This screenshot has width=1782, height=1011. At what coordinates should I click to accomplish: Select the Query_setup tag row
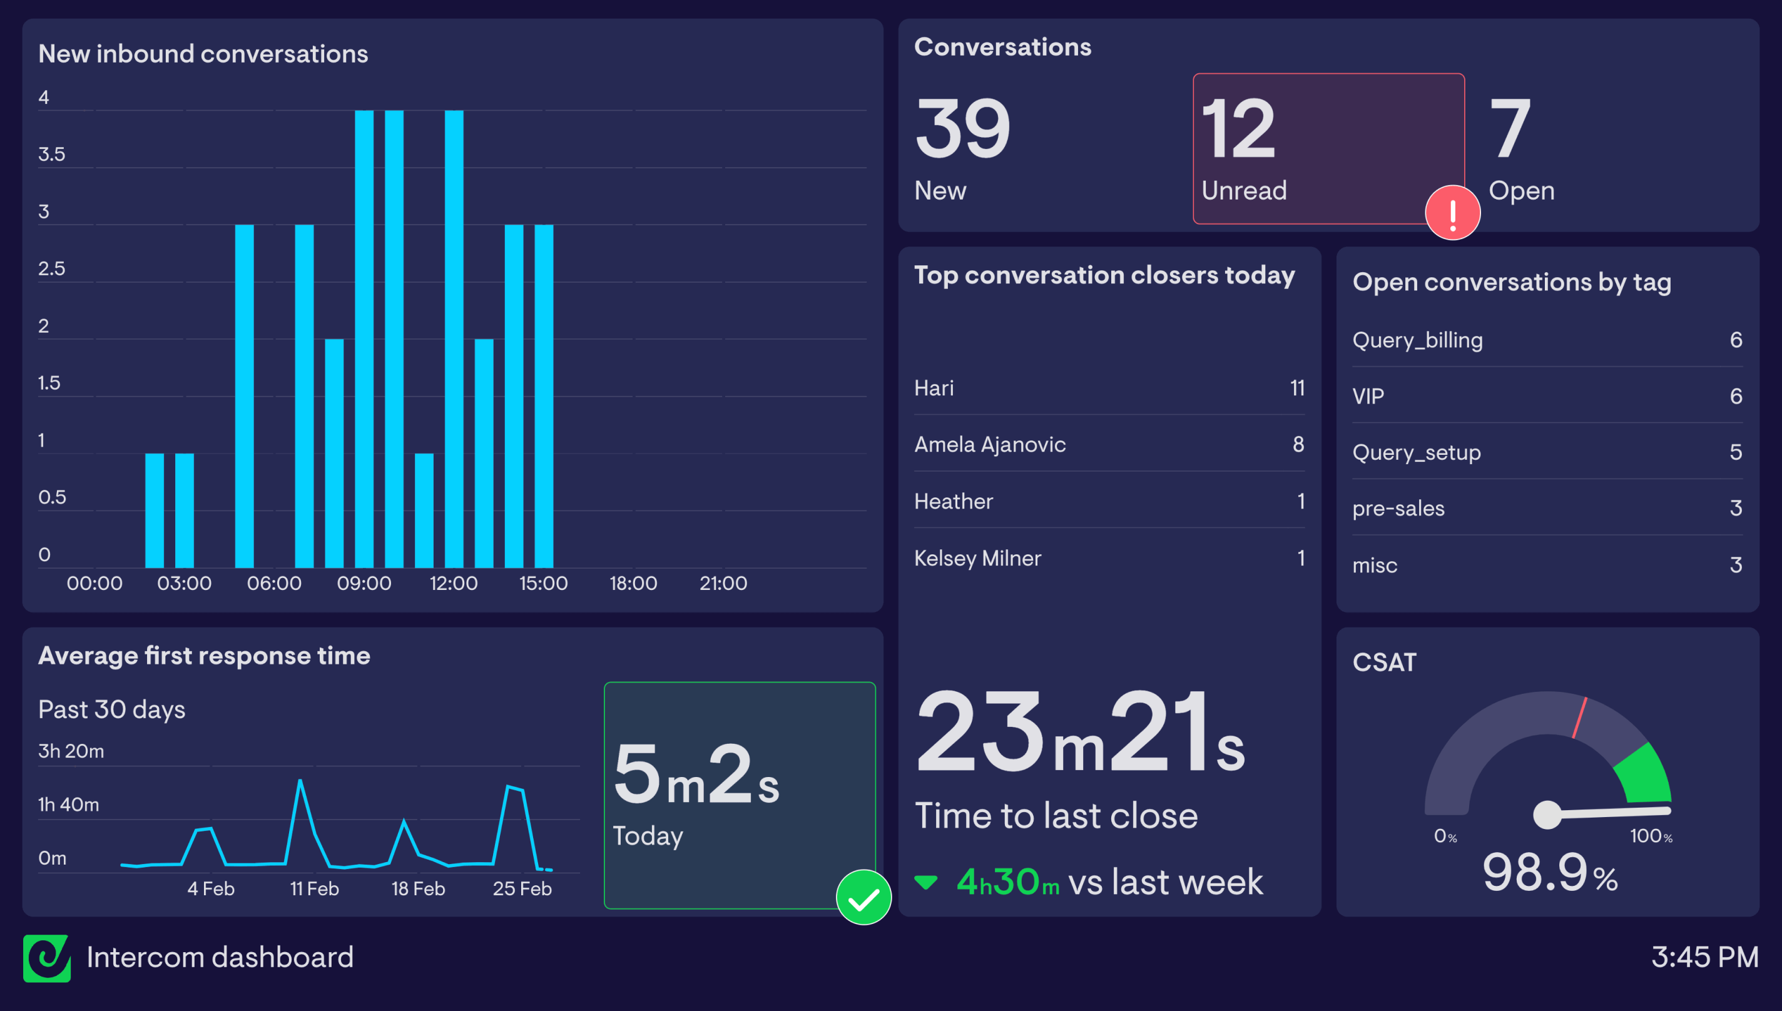coord(1547,452)
